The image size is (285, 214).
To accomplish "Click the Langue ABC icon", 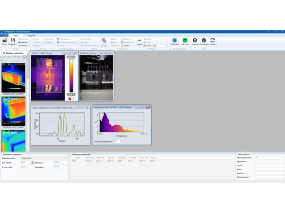I will click(139, 40).
